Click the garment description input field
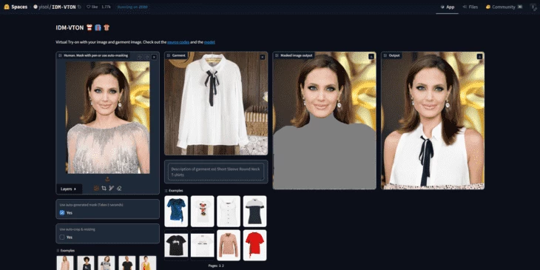The width and height of the screenshot is (540, 270). (216, 172)
